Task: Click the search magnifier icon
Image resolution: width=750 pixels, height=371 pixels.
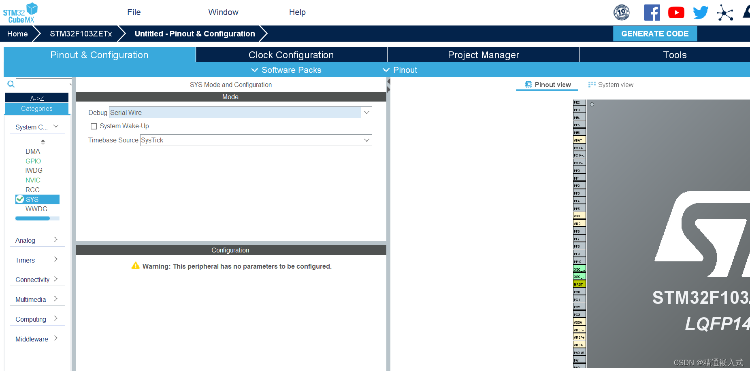Action: pyautogui.click(x=11, y=84)
